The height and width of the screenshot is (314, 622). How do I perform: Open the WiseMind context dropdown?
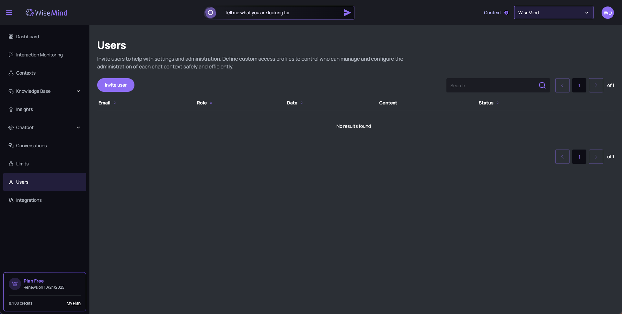553,13
